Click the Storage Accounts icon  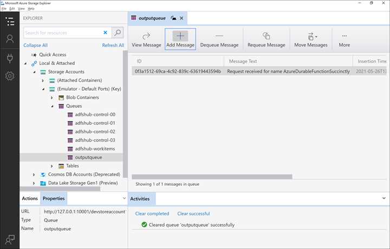(x=43, y=72)
